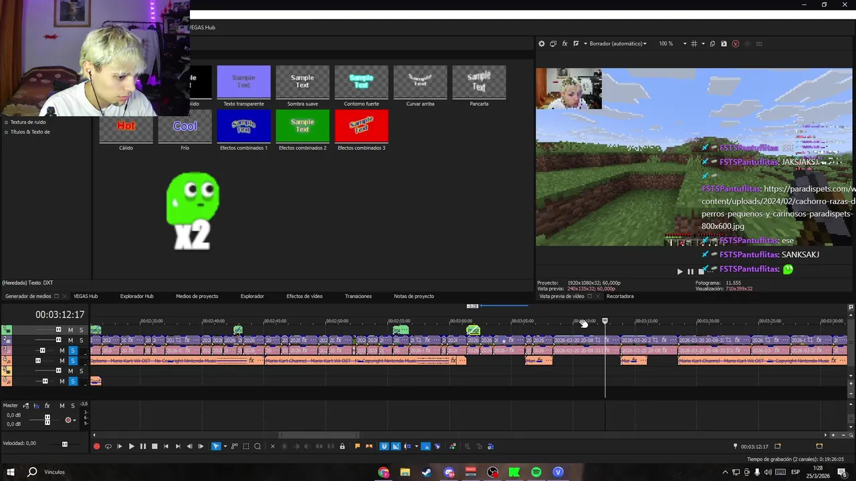Click the track 1 level slider
Image resolution: width=856 pixels, height=481 pixels.
coord(58,330)
